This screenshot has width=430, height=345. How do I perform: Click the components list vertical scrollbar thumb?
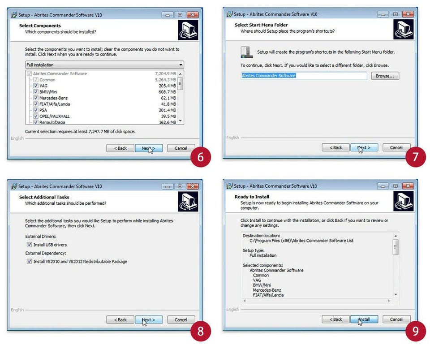tap(180, 84)
